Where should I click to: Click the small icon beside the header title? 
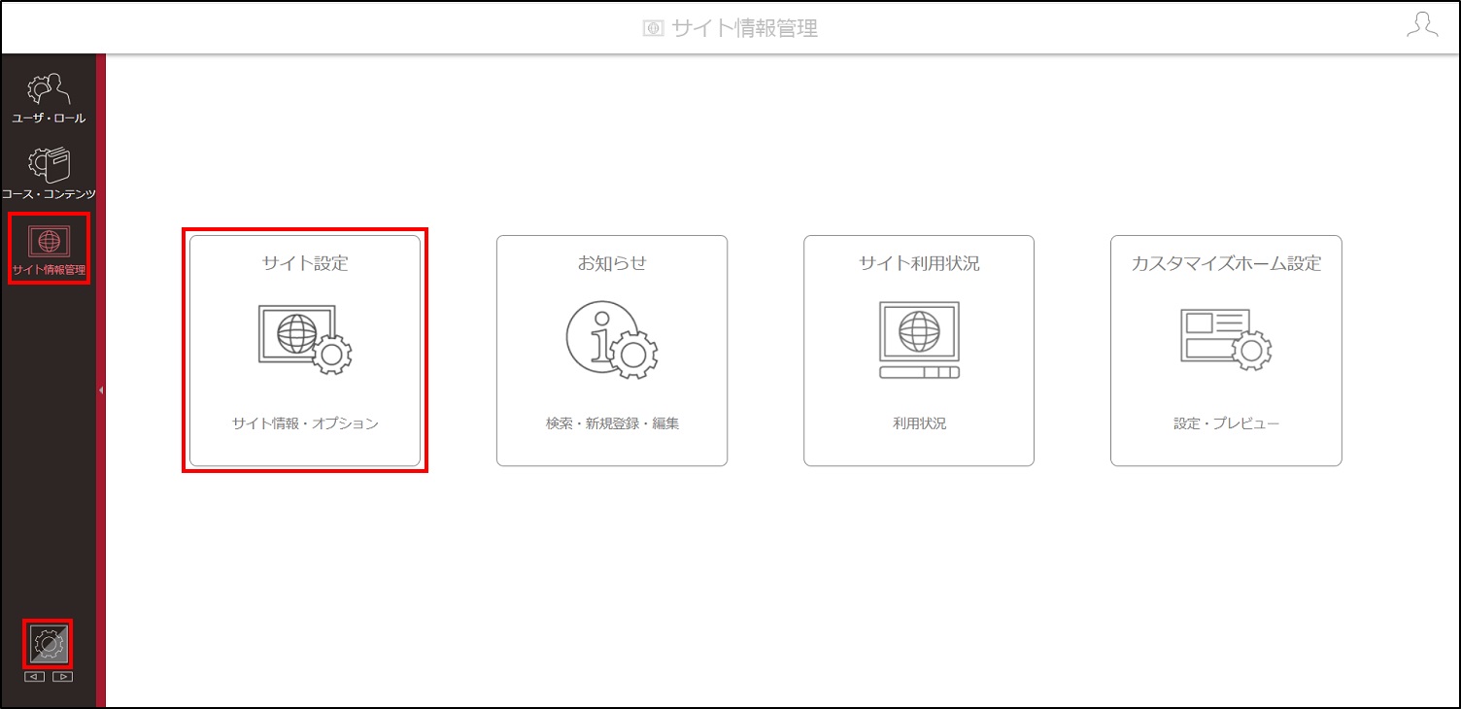(653, 28)
